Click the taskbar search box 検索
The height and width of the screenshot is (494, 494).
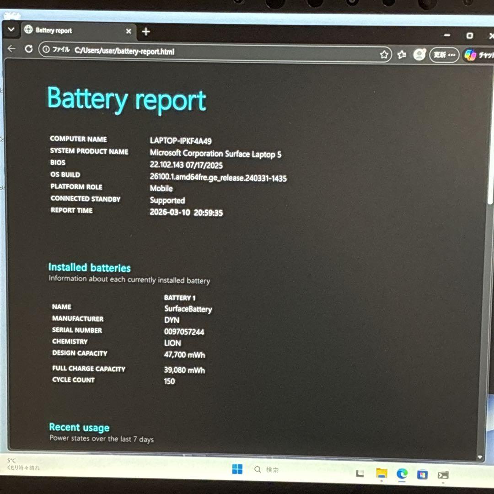coord(267,469)
